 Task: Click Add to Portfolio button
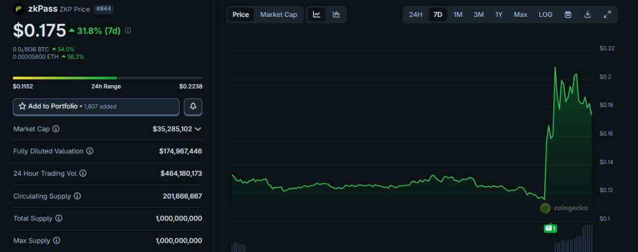tap(96, 107)
